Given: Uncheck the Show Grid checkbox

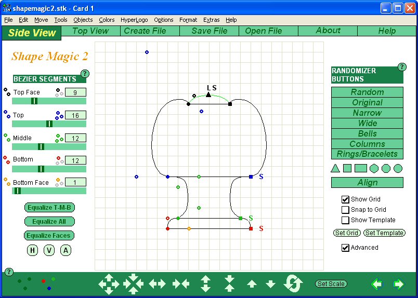Looking at the screenshot, I should tap(345, 199).
